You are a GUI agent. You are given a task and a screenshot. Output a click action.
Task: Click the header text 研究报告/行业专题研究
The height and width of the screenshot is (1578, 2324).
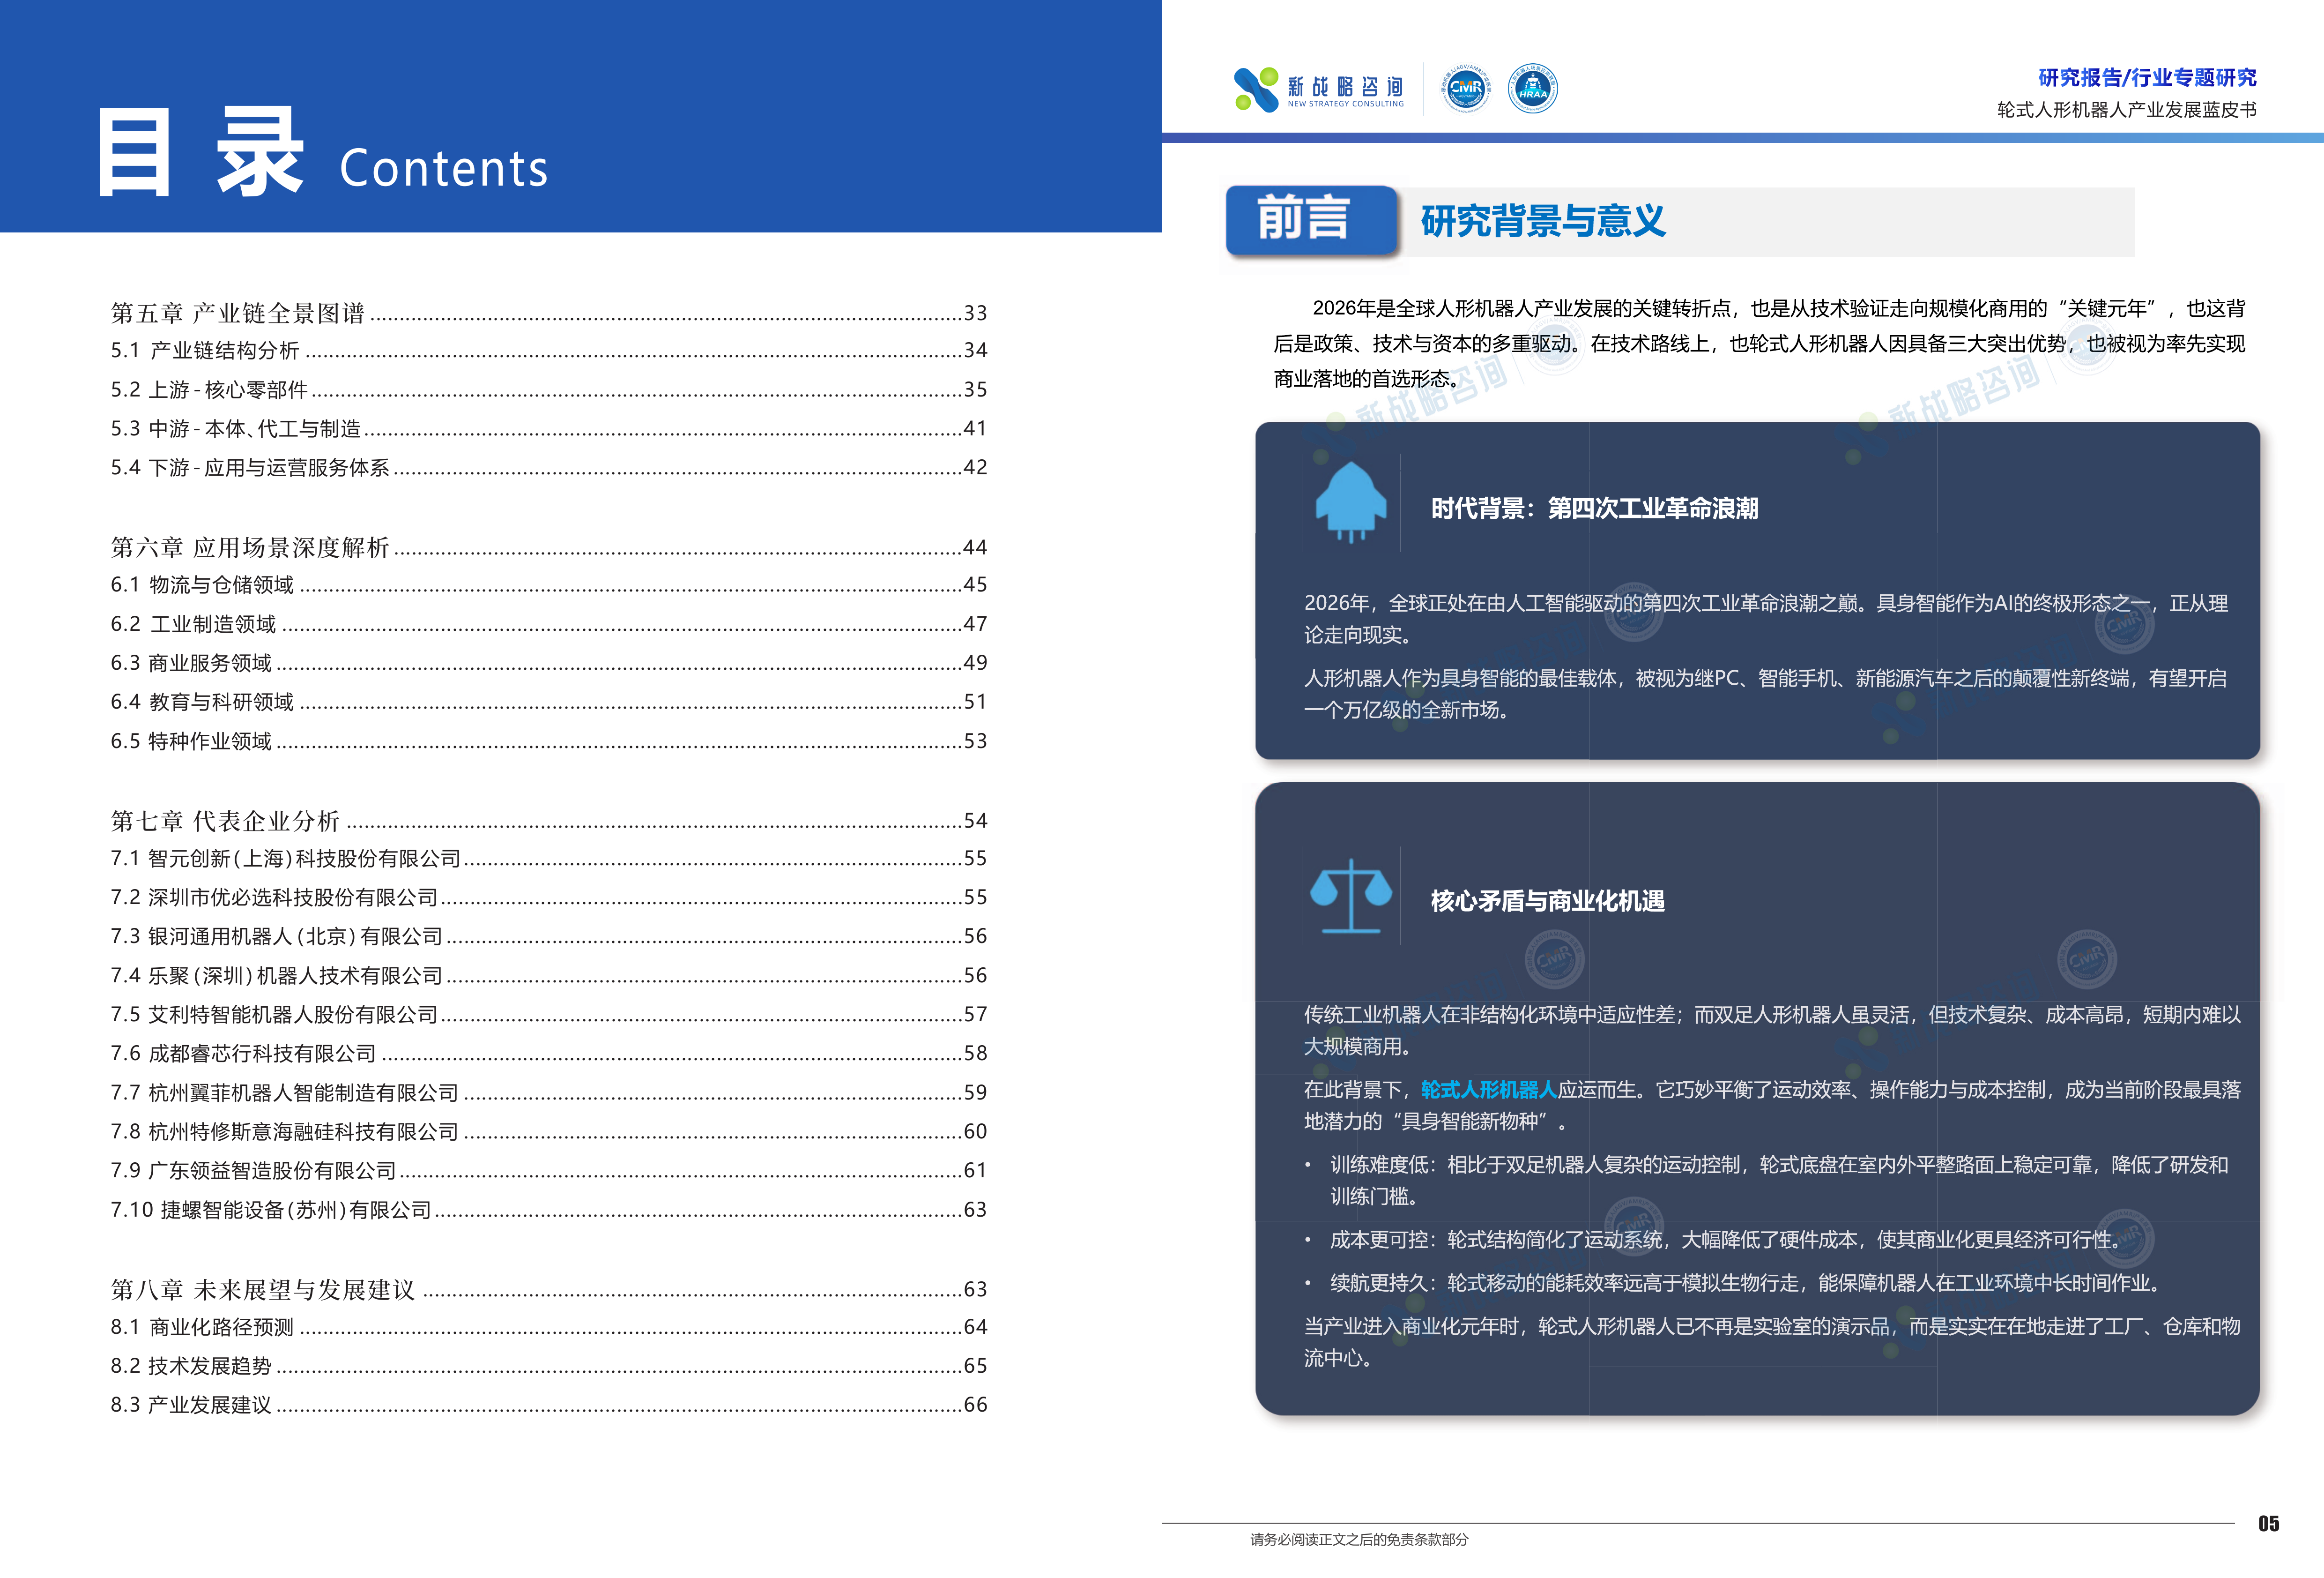click(x=2147, y=78)
